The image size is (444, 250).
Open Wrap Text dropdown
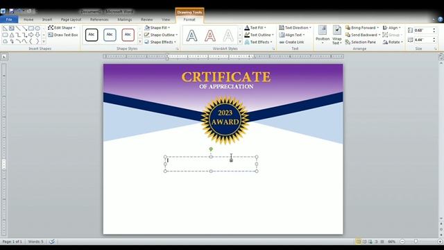(x=336, y=35)
